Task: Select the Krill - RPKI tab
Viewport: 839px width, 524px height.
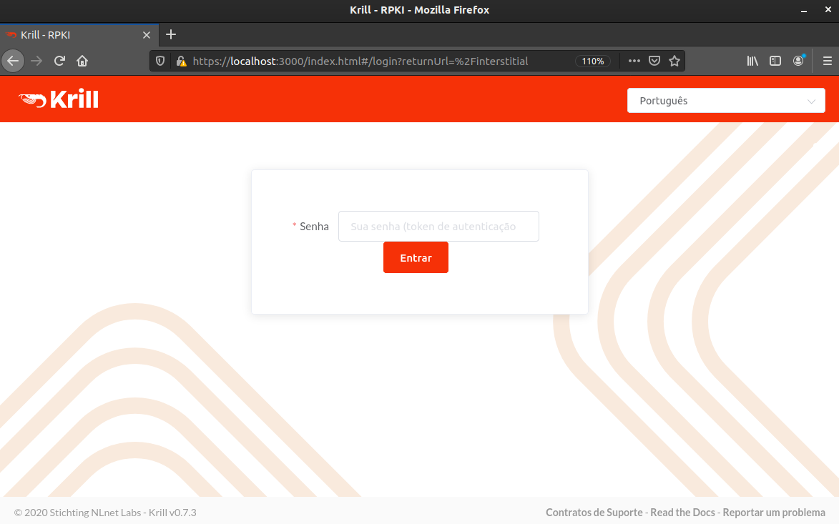Action: 79,35
